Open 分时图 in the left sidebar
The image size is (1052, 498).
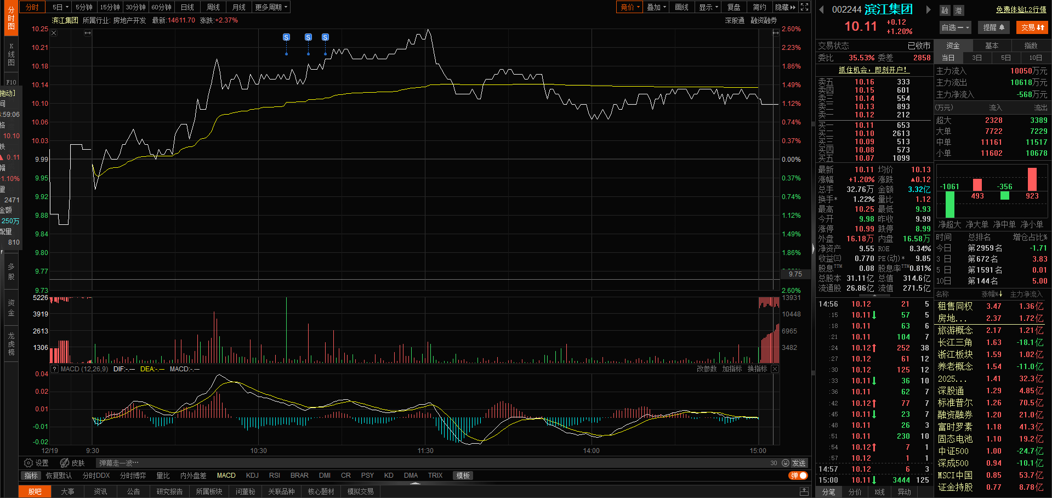click(x=11, y=18)
